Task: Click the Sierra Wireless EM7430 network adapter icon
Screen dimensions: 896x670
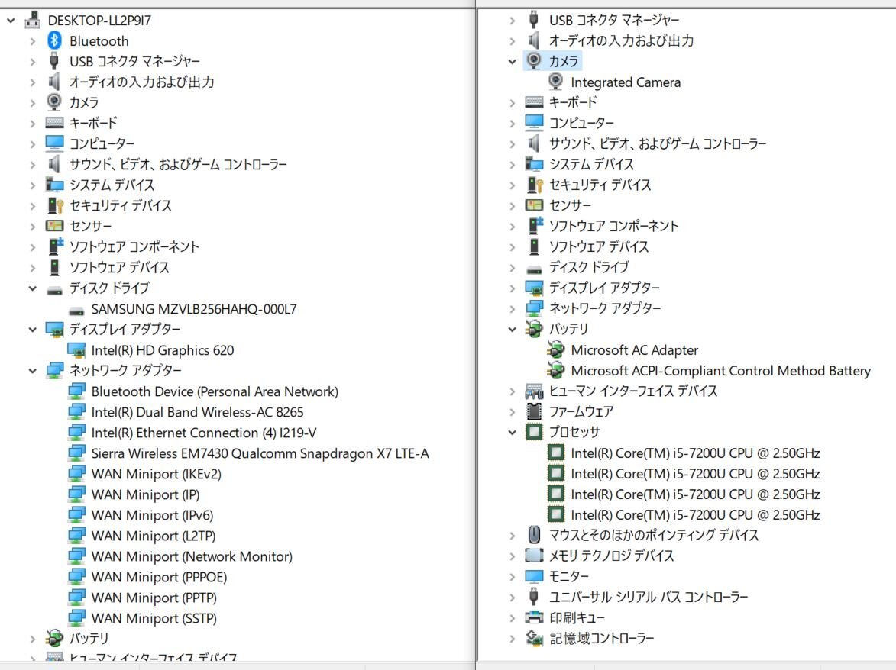Action: pyautogui.click(x=76, y=453)
